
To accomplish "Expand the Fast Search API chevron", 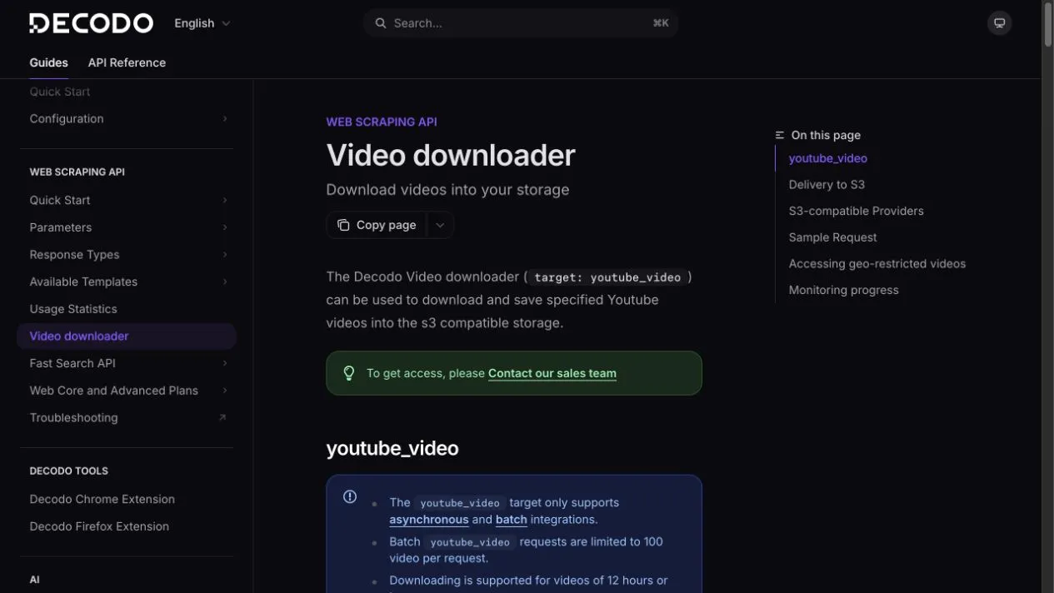I will point(224,363).
